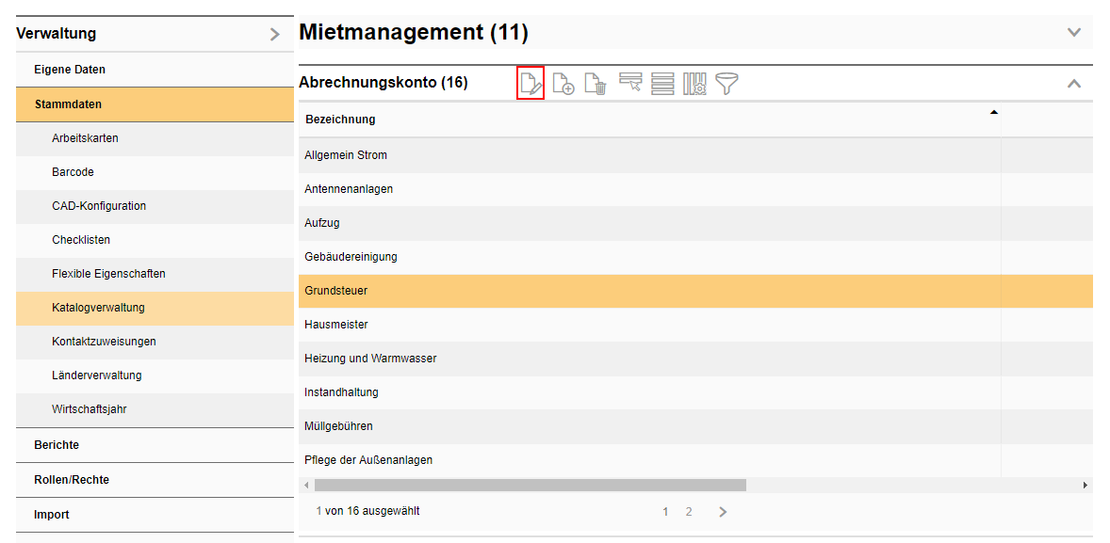Click the add new record icon

tap(563, 84)
